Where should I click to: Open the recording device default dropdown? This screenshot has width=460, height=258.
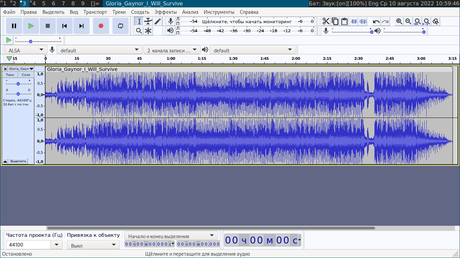pos(99,50)
